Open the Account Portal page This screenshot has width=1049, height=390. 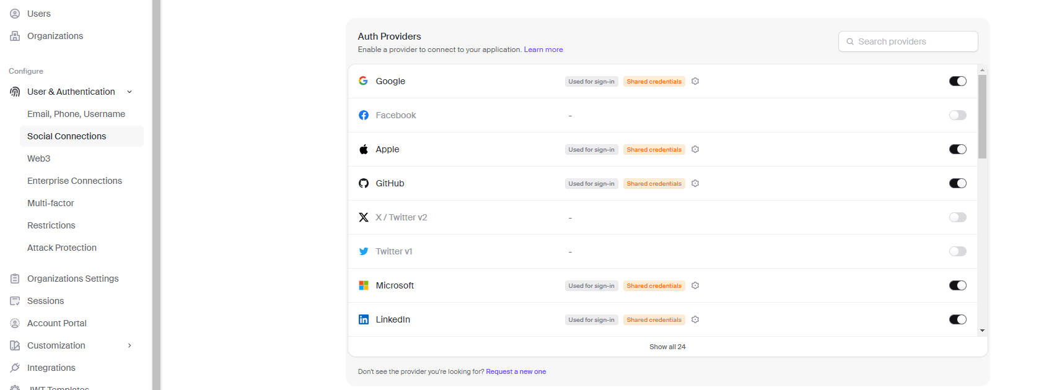[57, 323]
